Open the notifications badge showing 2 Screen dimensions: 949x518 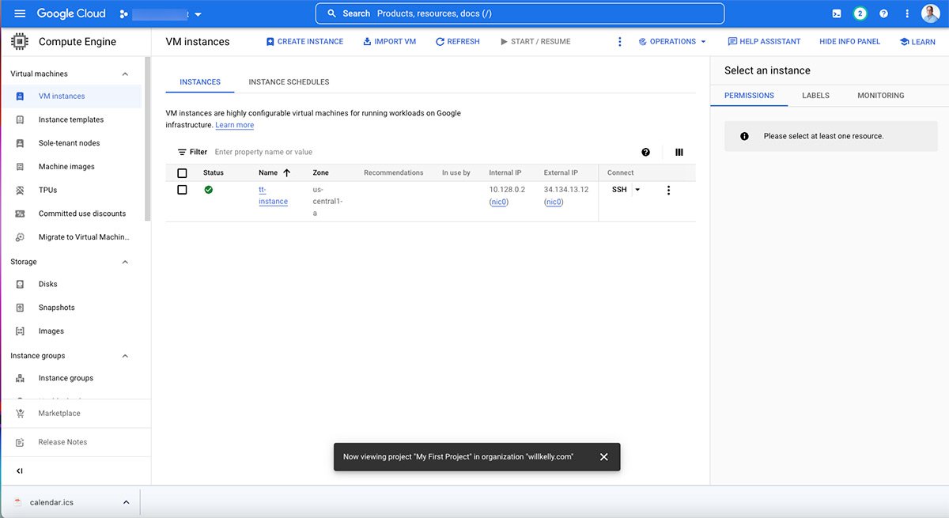[x=860, y=13]
